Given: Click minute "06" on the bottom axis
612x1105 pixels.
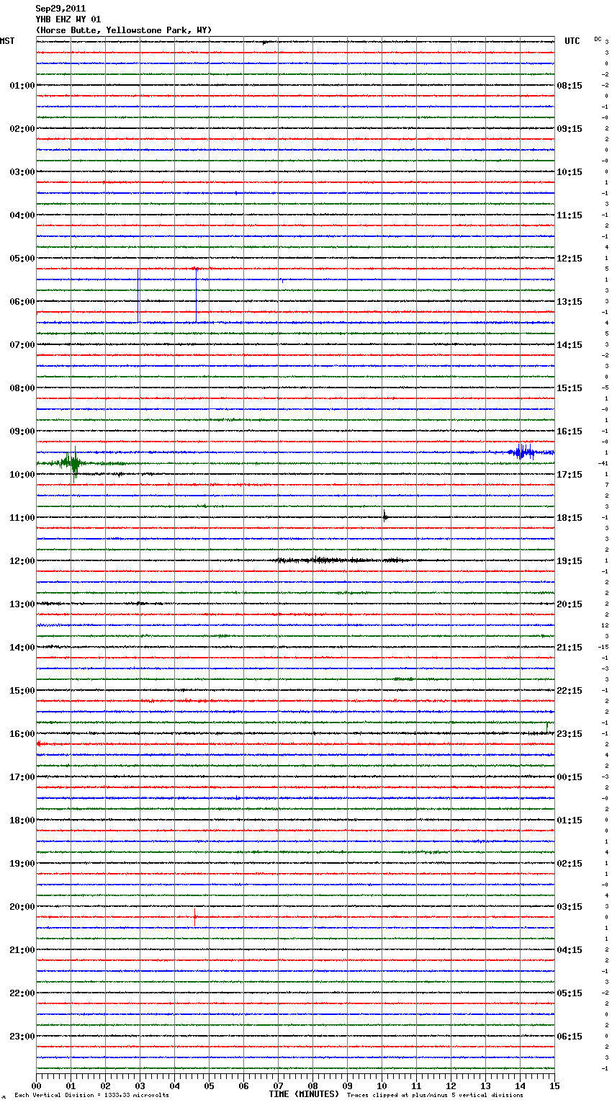Looking at the screenshot, I should click(243, 1086).
